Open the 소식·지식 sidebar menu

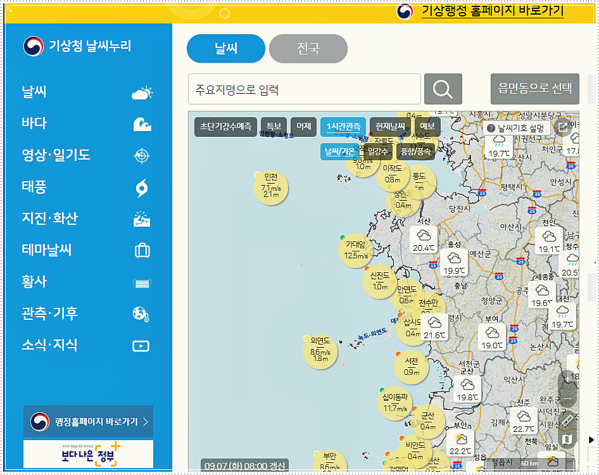point(49,345)
